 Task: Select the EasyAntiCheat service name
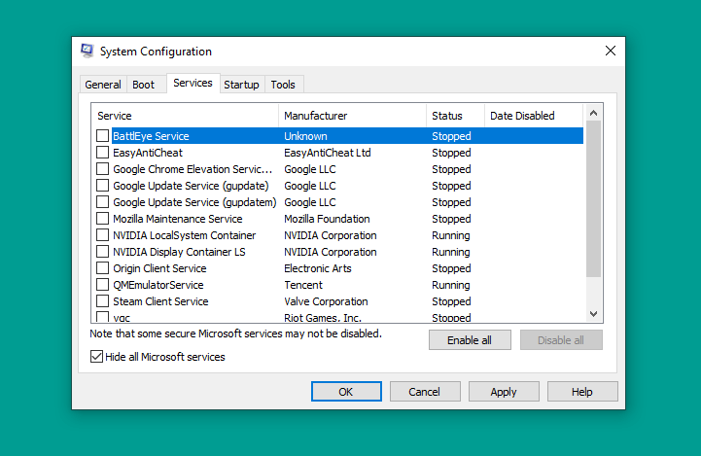click(148, 153)
